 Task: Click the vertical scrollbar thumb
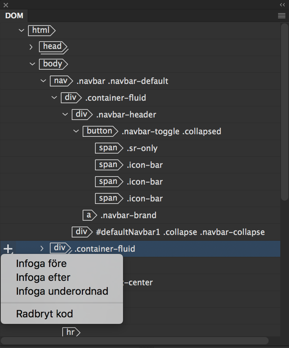tap(284, 111)
